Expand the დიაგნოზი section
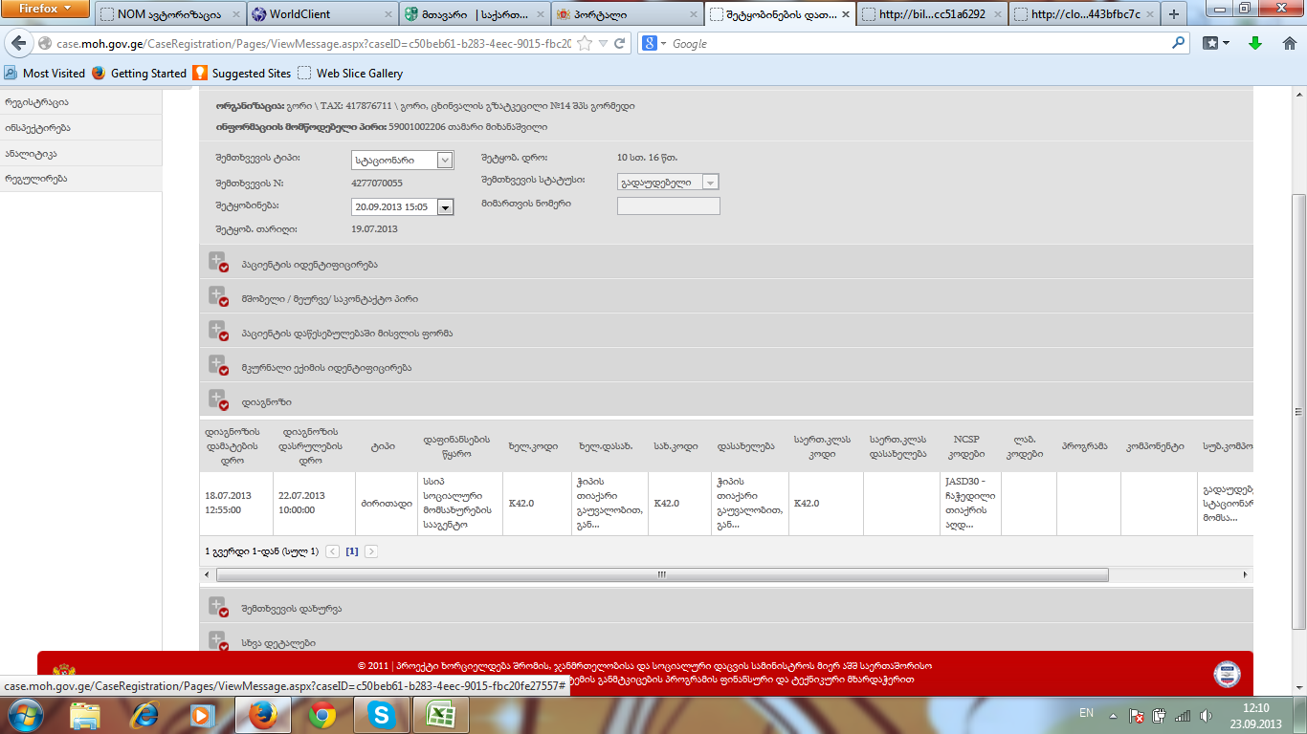1307x734 pixels. click(218, 399)
